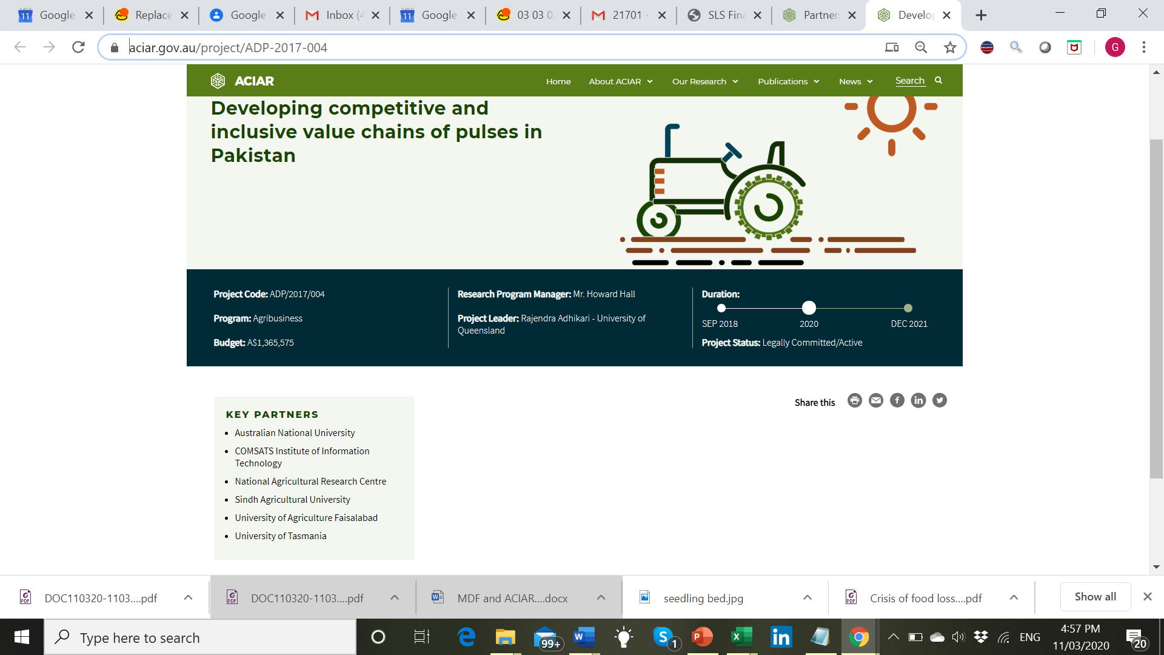Open PowerPoint from the taskbar

pyautogui.click(x=702, y=637)
